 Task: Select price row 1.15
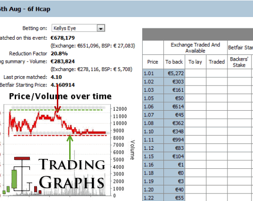pyautogui.click(x=153, y=157)
